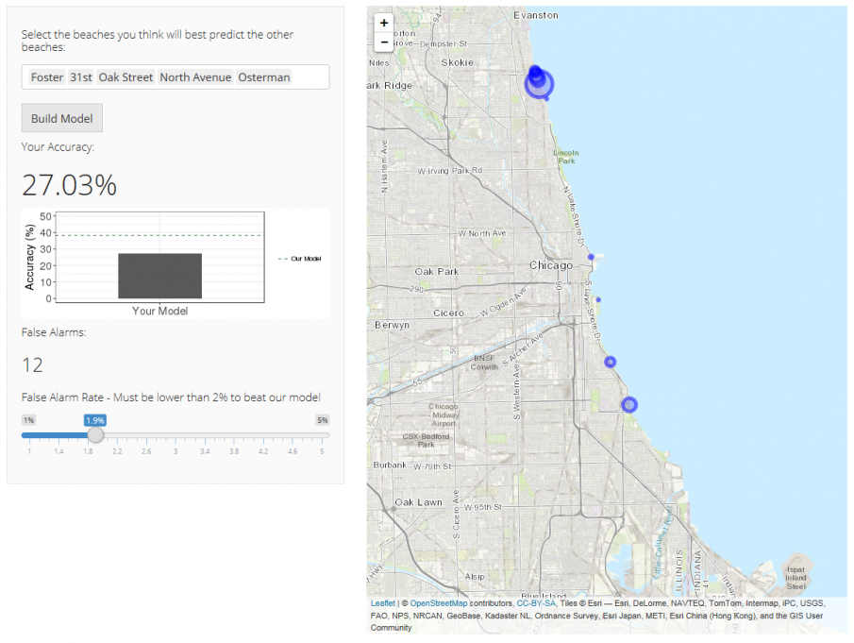This screenshot has height=643, width=854.
Task: Click the Cicero map label
Action: click(449, 313)
